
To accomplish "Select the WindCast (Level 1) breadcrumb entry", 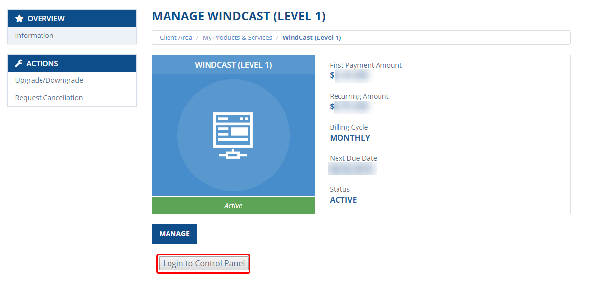I will pyautogui.click(x=312, y=37).
